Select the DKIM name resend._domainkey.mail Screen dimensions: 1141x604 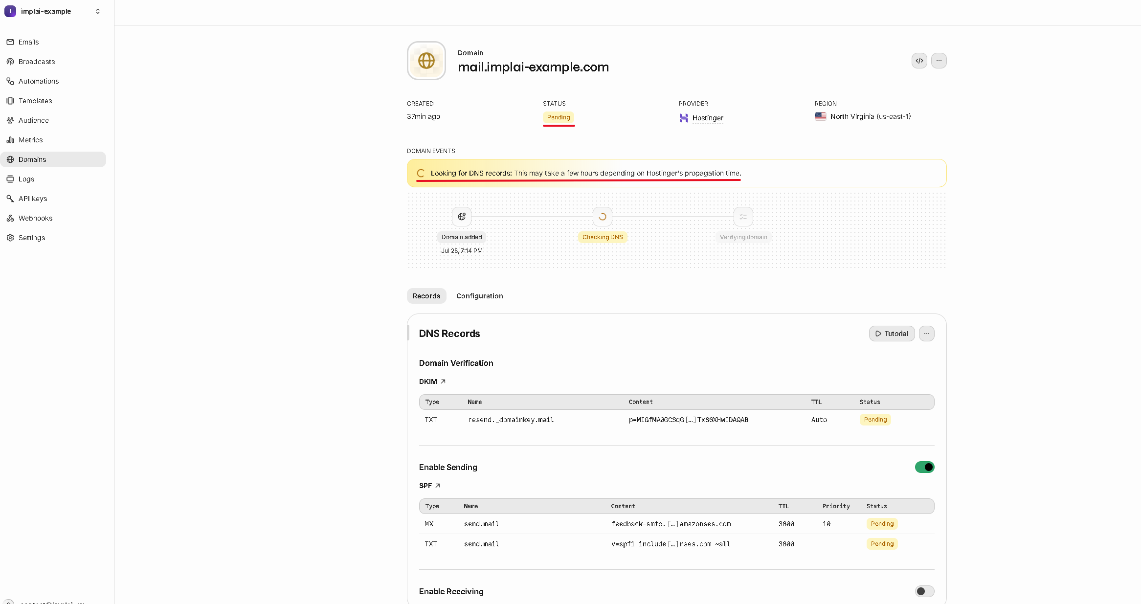pos(511,420)
